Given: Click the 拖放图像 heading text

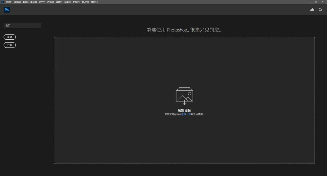Looking at the screenshot, I should [x=184, y=110].
